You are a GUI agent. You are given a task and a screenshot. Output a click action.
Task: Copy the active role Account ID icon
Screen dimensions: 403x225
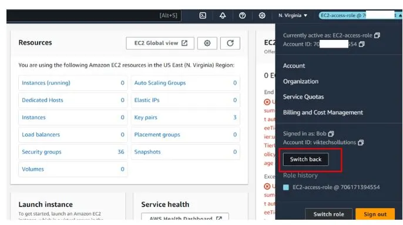coord(362,44)
